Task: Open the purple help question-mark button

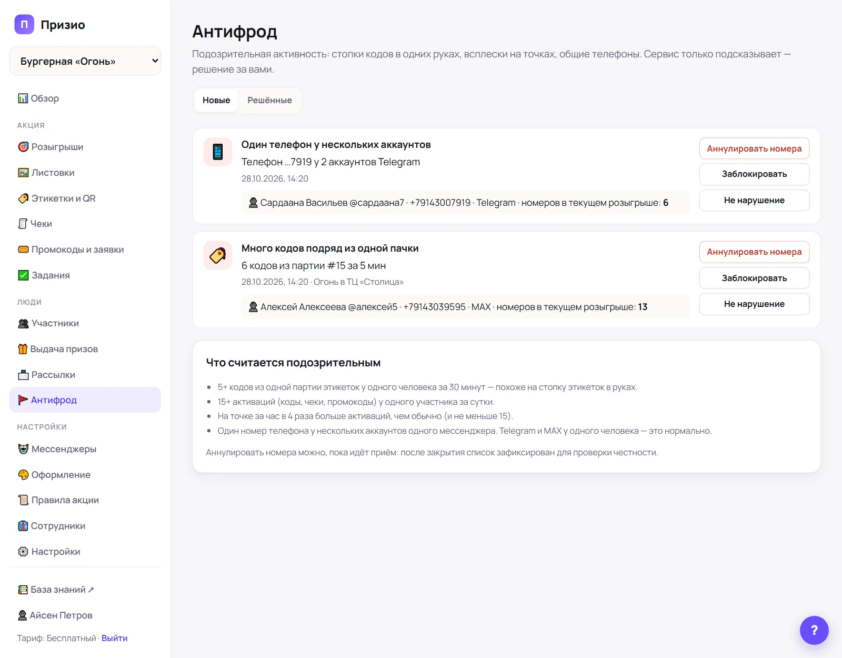Action: (x=814, y=630)
